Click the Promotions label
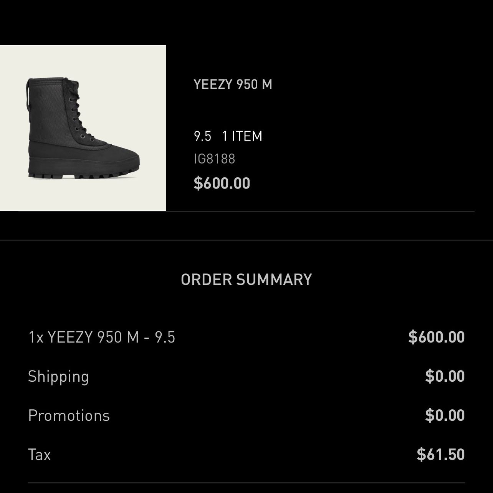 69,415
